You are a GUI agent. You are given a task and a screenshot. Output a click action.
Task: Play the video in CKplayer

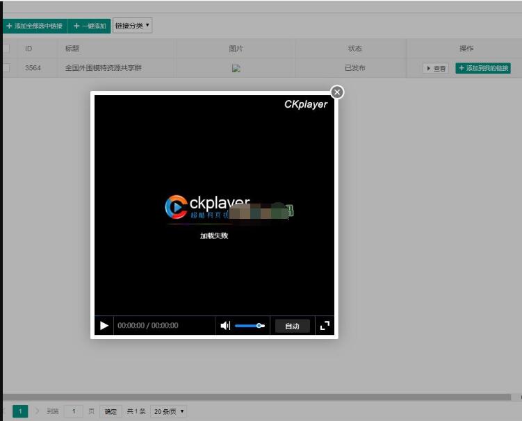104,326
